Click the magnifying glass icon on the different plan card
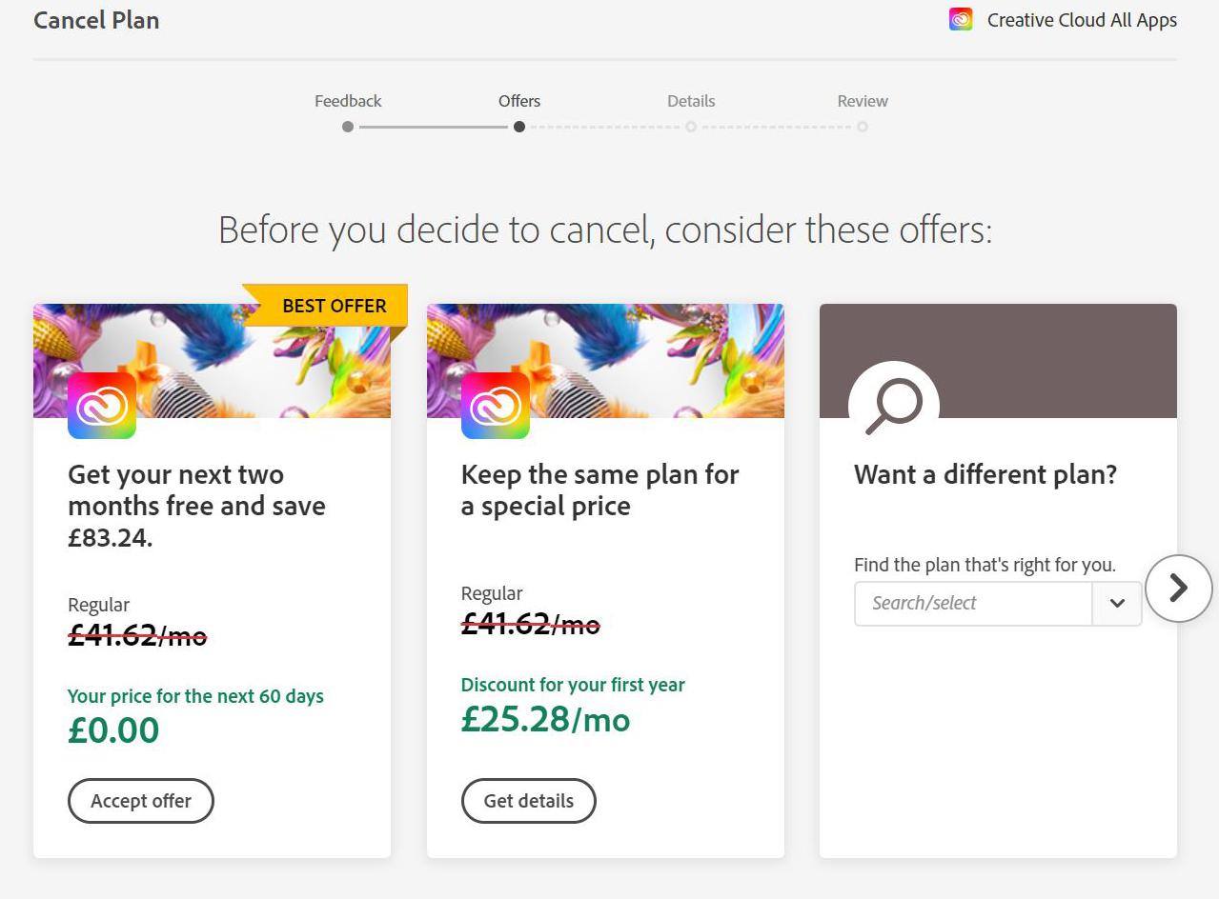The height and width of the screenshot is (899, 1219). [x=893, y=405]
